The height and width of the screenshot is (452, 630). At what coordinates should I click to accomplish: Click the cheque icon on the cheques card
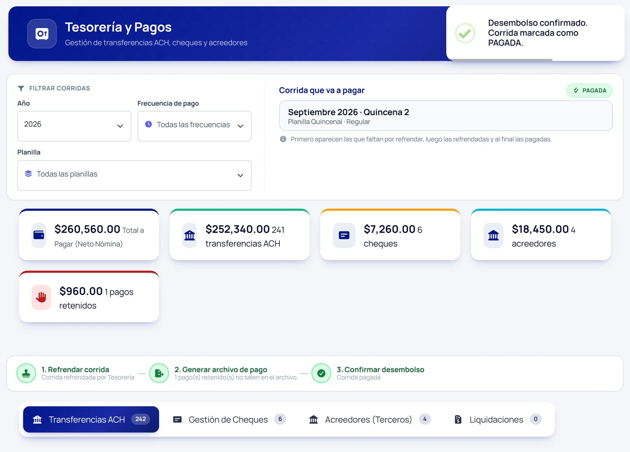tap(344, 235)
